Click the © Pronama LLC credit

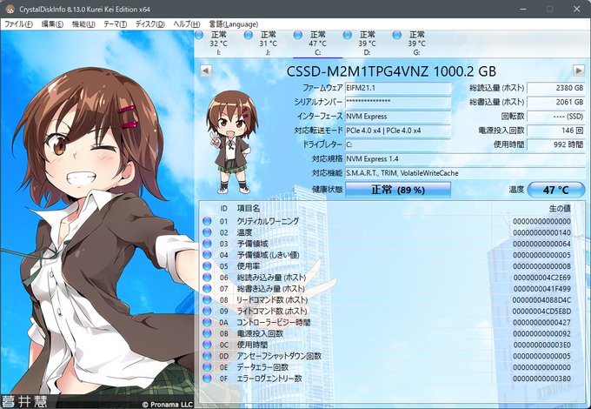[x=167, y=404]
